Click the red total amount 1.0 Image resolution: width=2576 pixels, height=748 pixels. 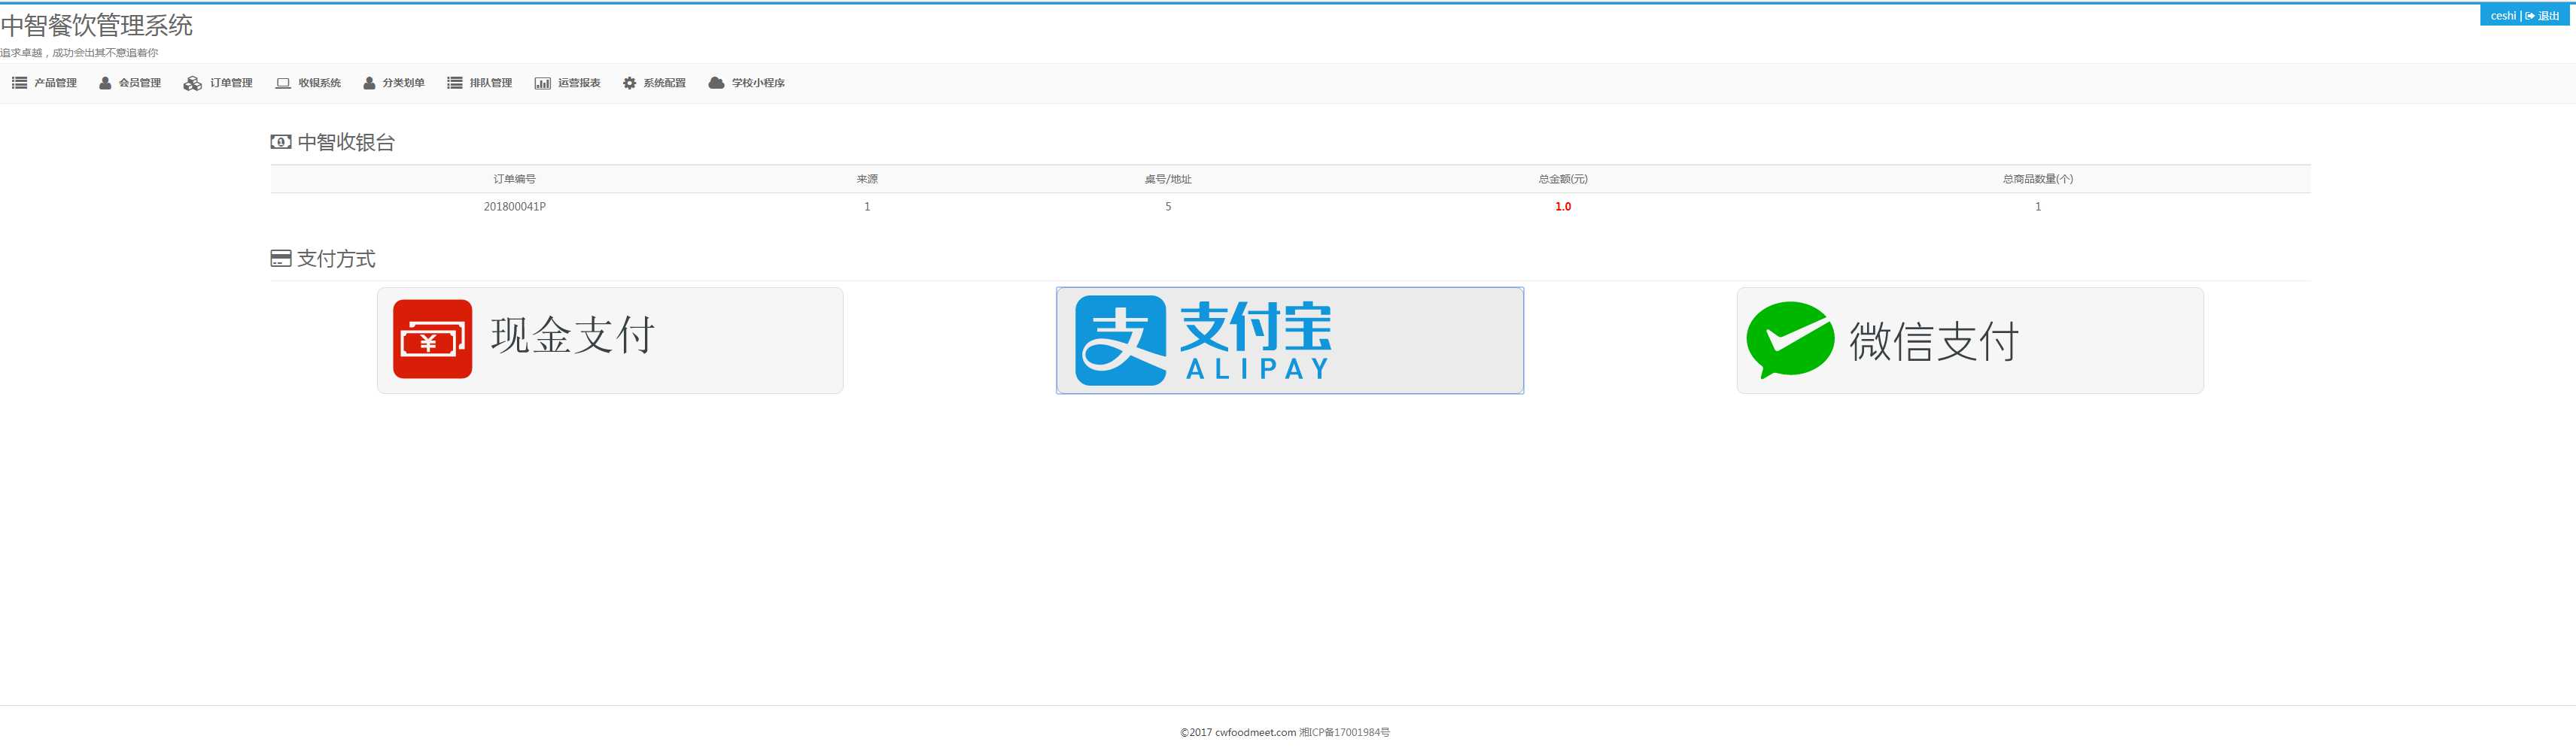click(x=1563, y=207)
